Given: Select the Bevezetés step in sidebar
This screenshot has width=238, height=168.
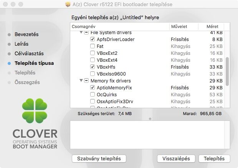Looking at the screenshot, I should [26, 35].
